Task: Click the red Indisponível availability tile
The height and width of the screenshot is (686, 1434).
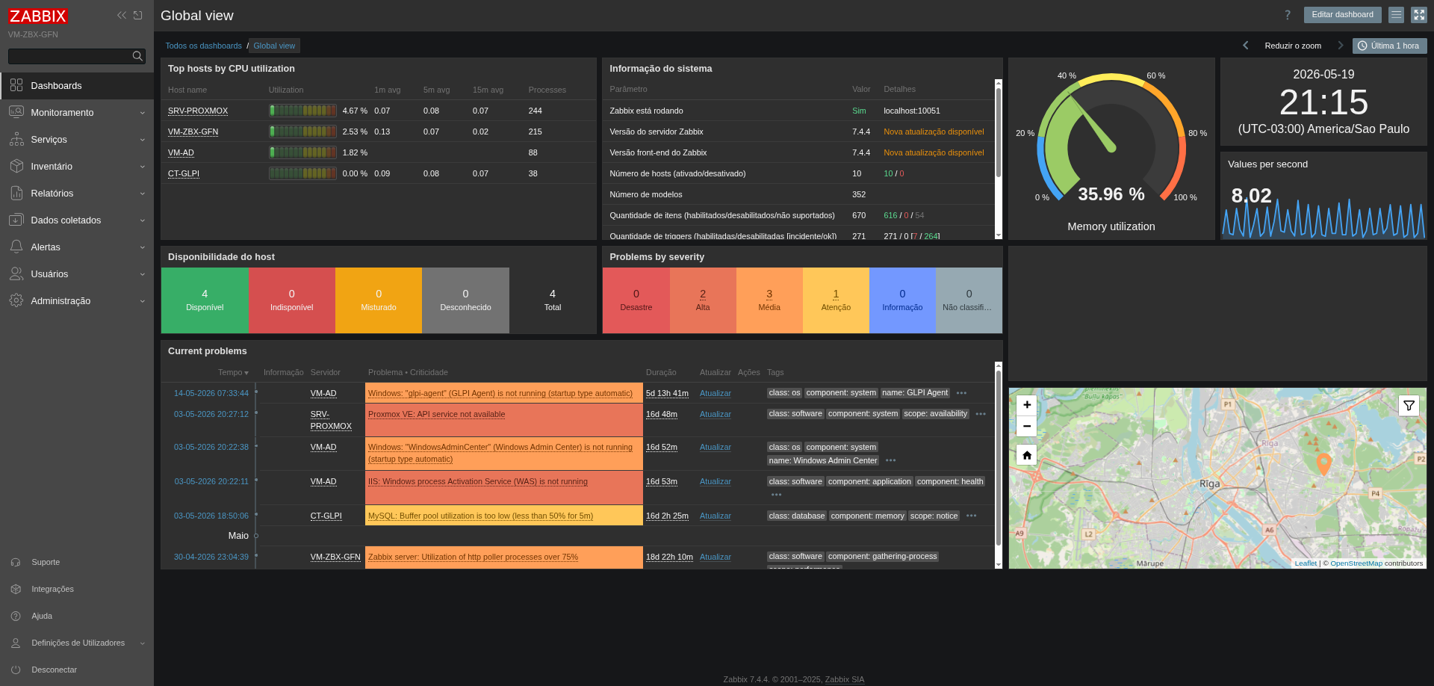Action: tap(292, 300)
